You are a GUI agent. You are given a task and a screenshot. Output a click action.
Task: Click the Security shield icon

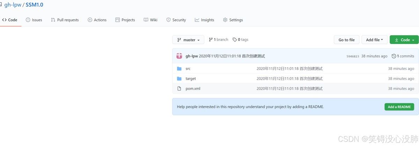168,20
